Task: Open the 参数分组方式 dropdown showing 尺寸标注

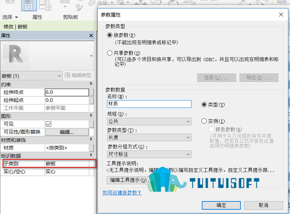Action: (149, 154)
